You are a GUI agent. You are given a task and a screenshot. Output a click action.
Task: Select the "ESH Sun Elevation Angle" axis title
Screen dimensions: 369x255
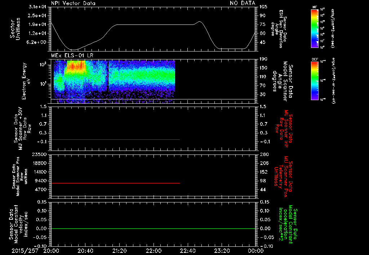[x=279, y=29]
